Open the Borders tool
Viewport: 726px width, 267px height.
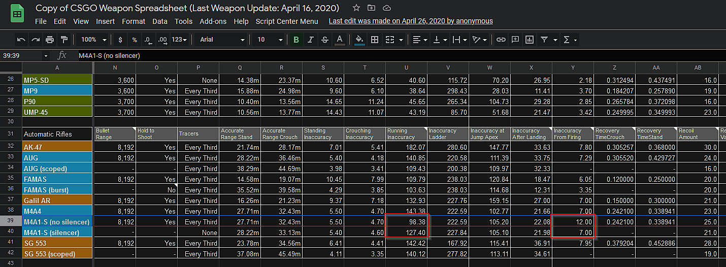coord(375,40)
